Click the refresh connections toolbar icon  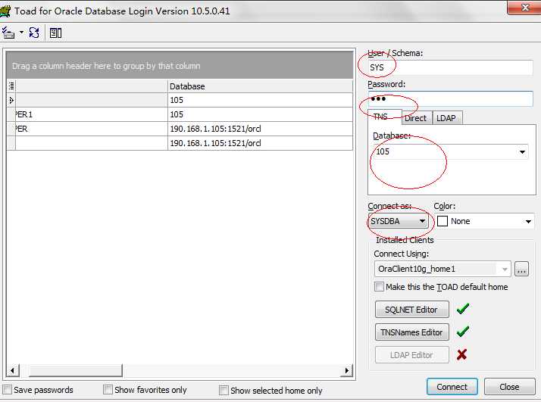pyautogui.click(x=34, y=33)
